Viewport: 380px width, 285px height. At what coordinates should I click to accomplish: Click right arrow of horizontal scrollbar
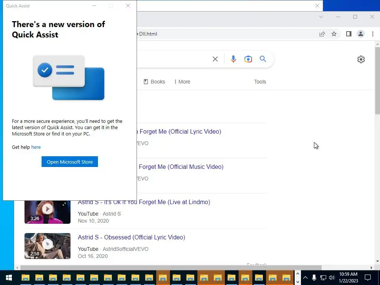coord(371,268)
